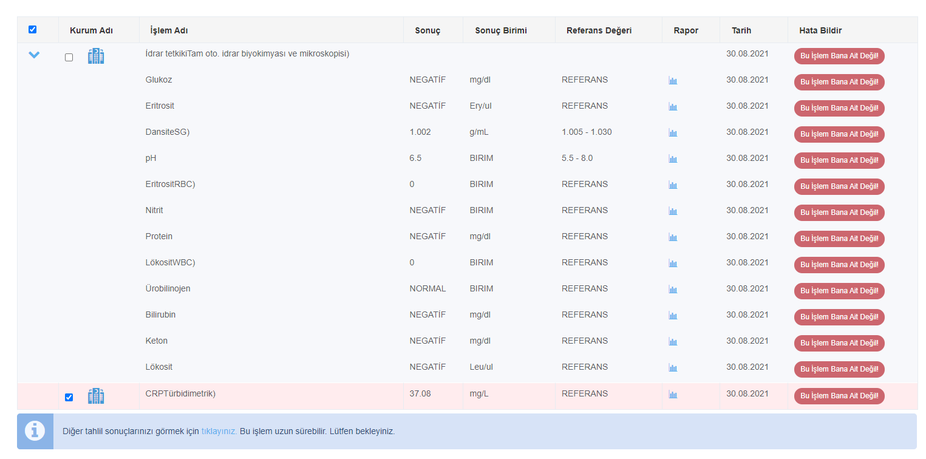Click the 30.08.2021 date in the CRP row

tap(747, 393)
